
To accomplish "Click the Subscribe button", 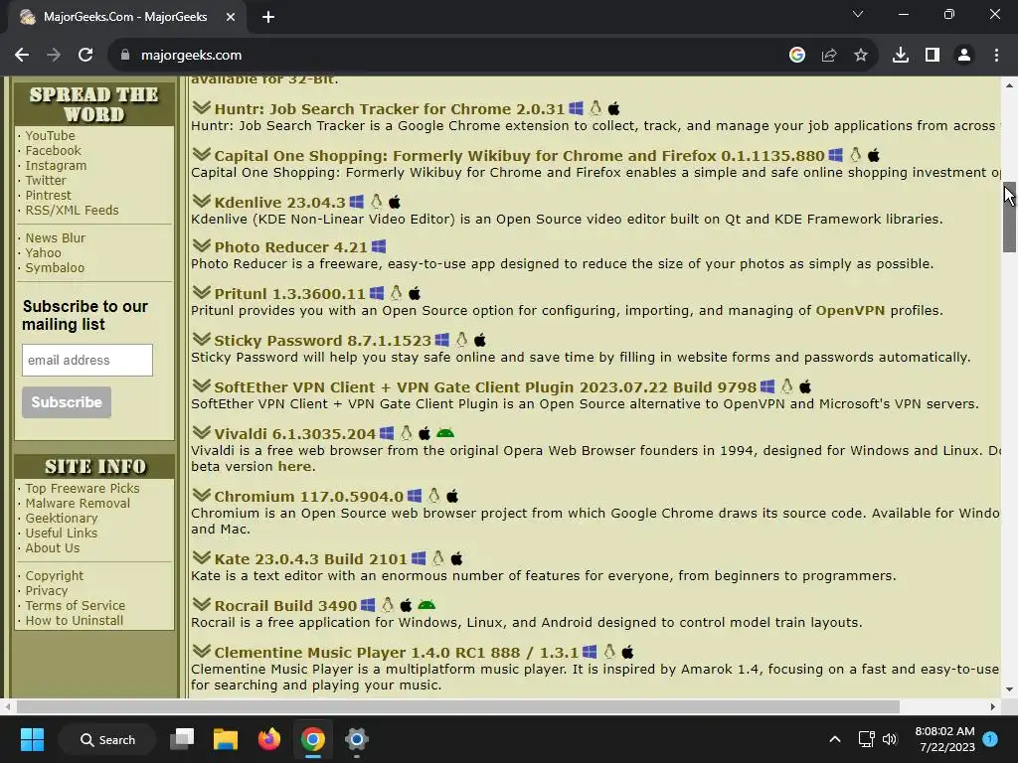I will click(67, 402).
